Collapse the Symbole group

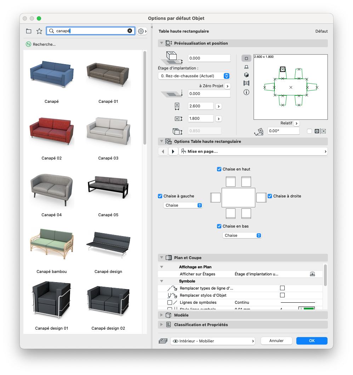point(162,281)
